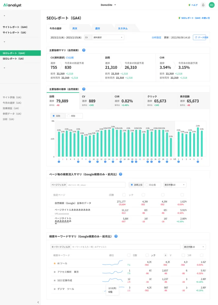Select the 表示回数 metric card
Viewport: 218px width, 305px height.
194,101
